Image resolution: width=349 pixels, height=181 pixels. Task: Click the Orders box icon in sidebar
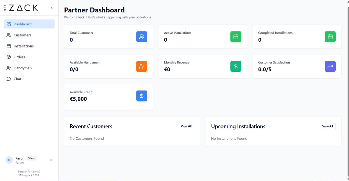[x=9, y=57]
